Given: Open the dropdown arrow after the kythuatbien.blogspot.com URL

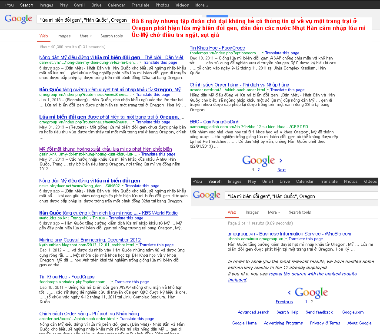Looking at the screenshot, I should pyautogui.click(x=137, y=245).
